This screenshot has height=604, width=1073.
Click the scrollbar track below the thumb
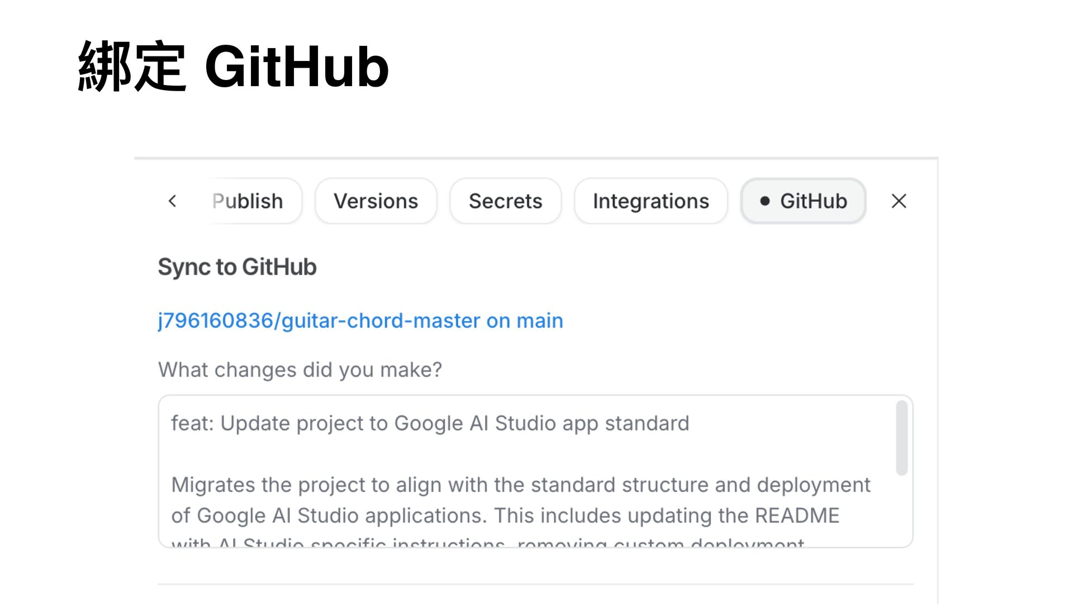tap(901, 509)
